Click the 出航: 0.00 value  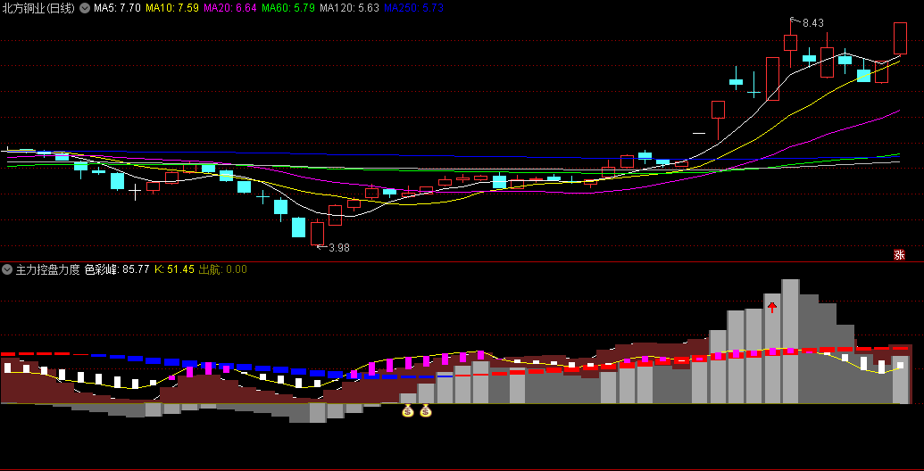click(x=223, y=269)
